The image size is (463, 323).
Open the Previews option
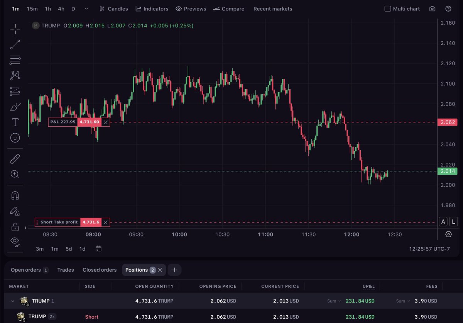(x=191, y=8)
